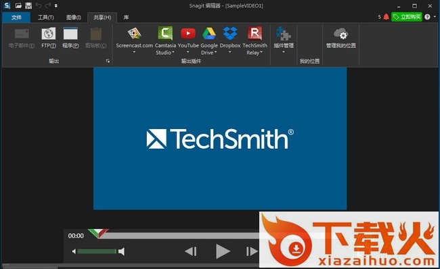Select the 共享(H) share tab

pos(102,18)
